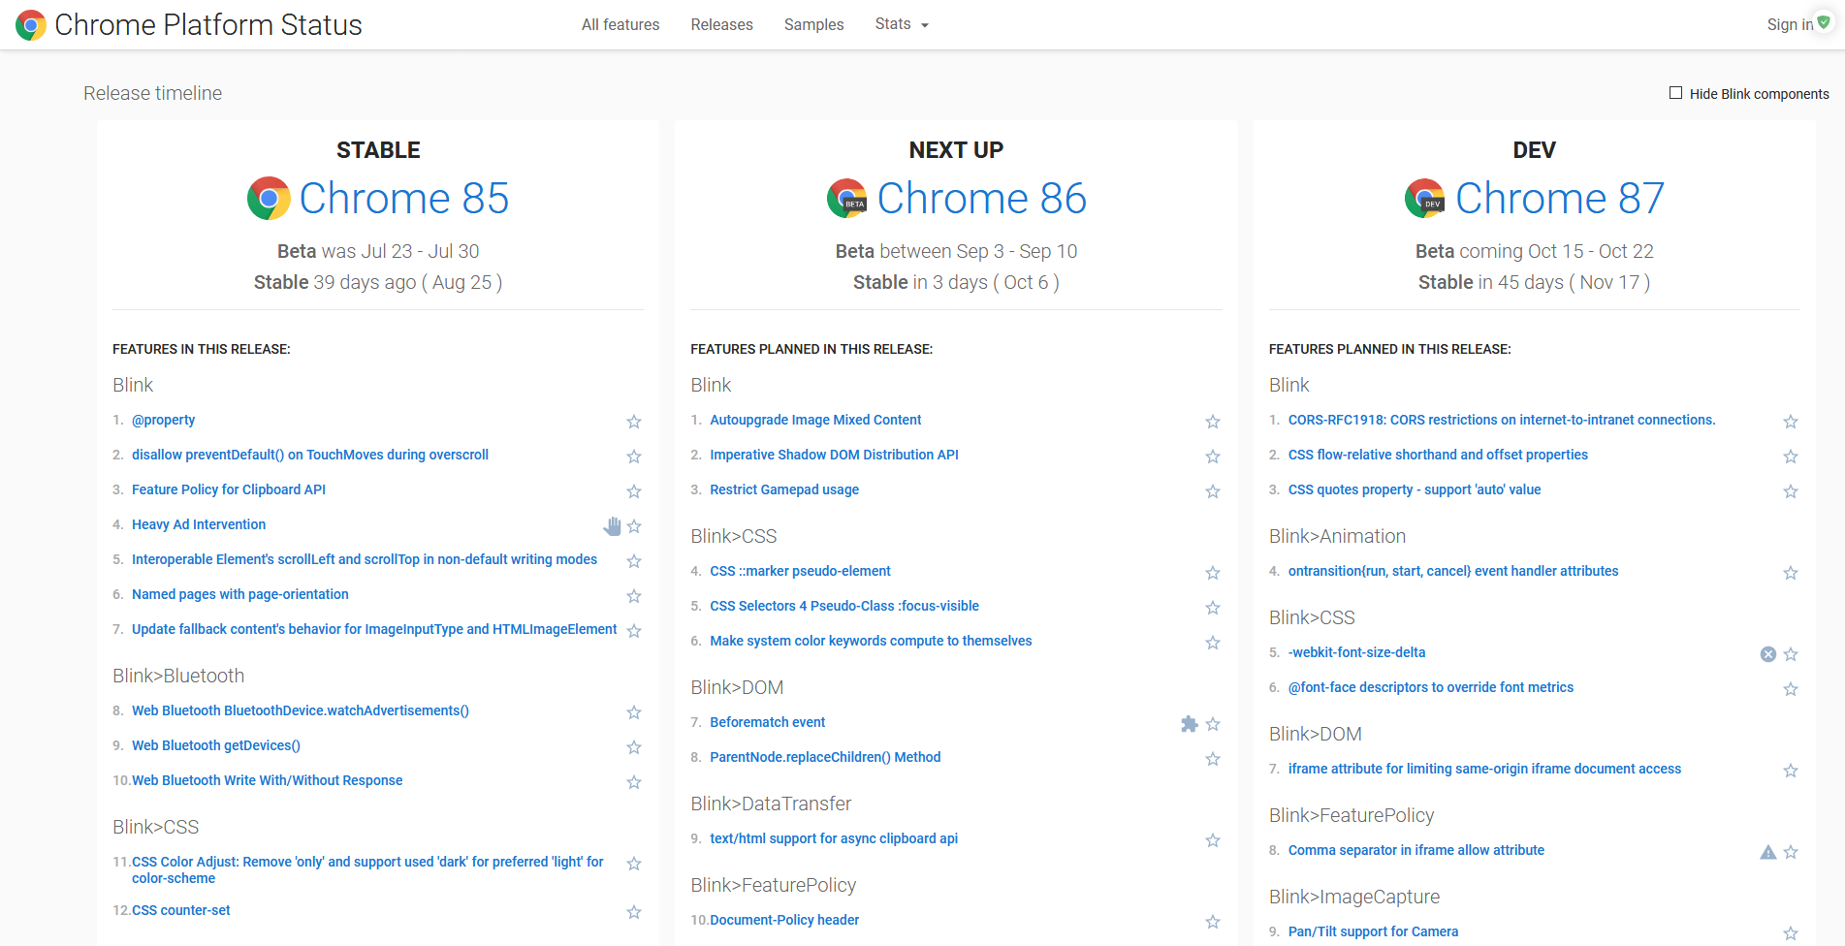
Task: Click the Chrome 85 stable logo
Action: point(269,199)
